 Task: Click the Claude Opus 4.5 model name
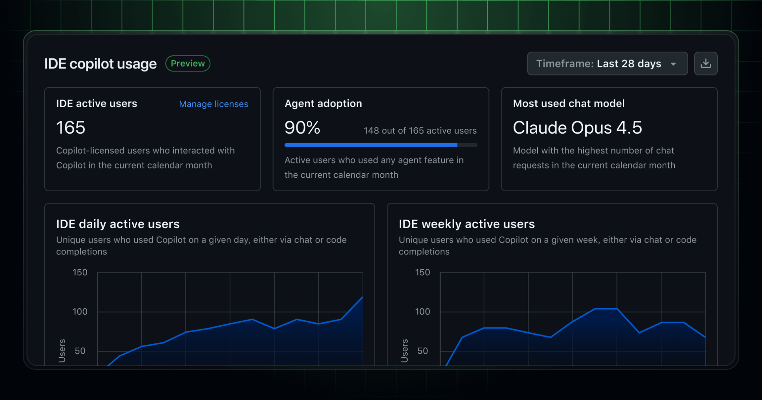coord(577,128)
